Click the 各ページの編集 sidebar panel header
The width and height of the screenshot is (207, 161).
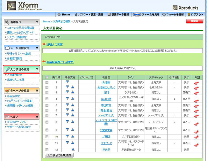(22, 91)
